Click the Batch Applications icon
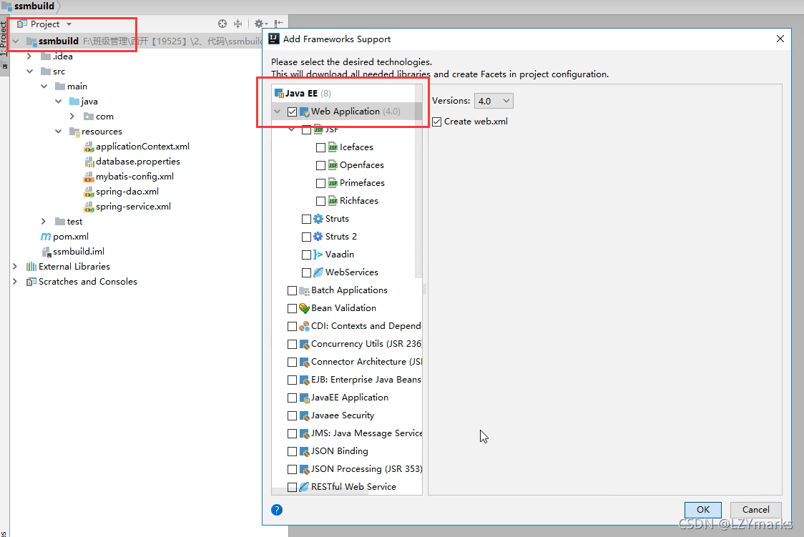 pyautogui.click(x=304, y=290)
